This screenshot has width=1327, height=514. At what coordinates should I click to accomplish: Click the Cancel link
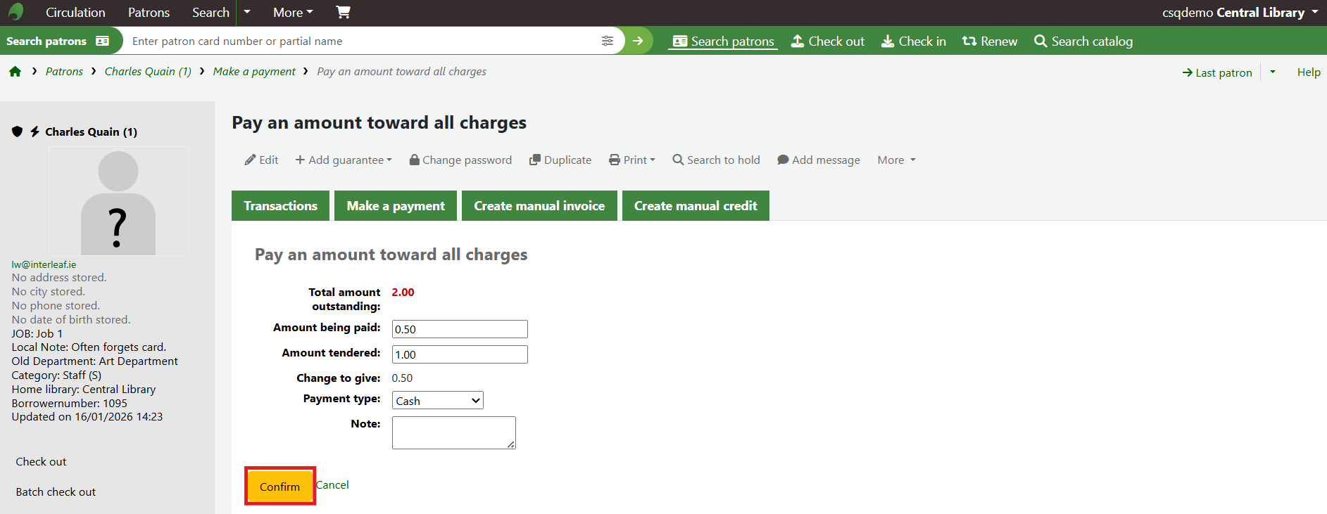[332, 485]
